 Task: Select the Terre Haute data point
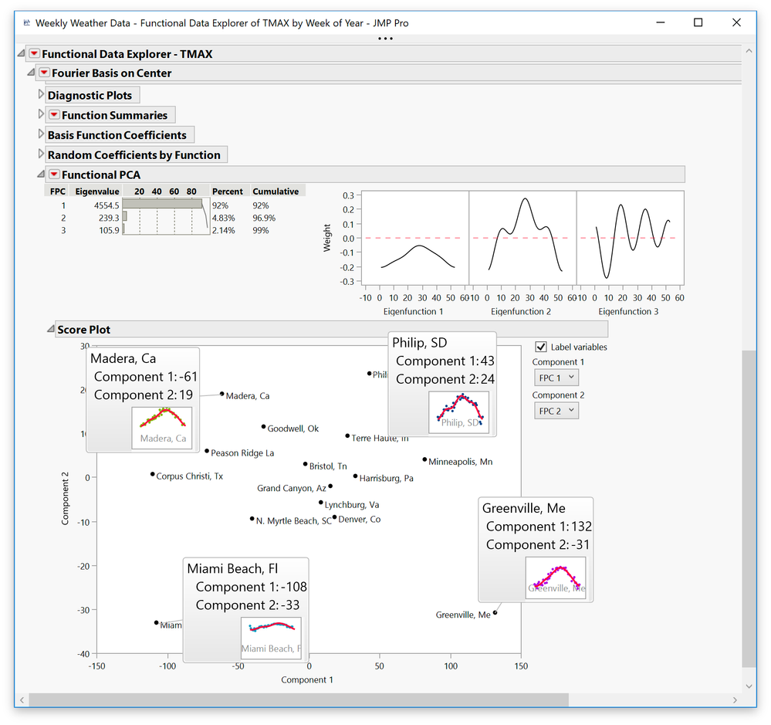tap(347, 435)
